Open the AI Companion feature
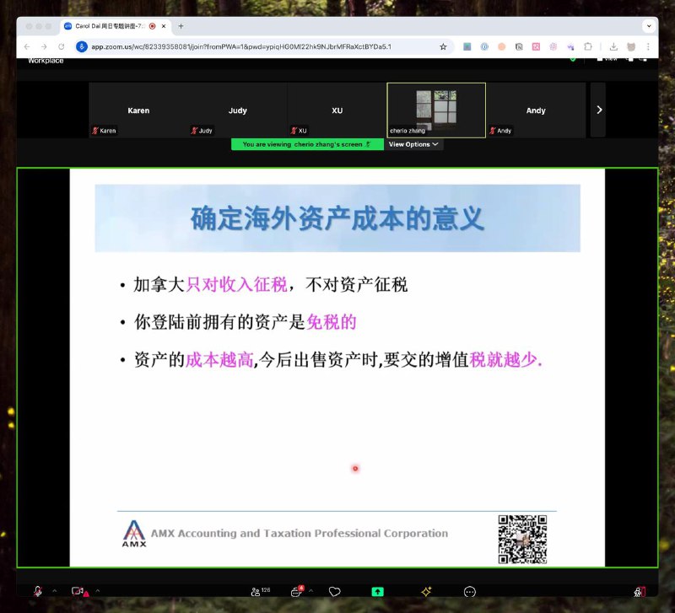675x613 pixels. [426, 592]
